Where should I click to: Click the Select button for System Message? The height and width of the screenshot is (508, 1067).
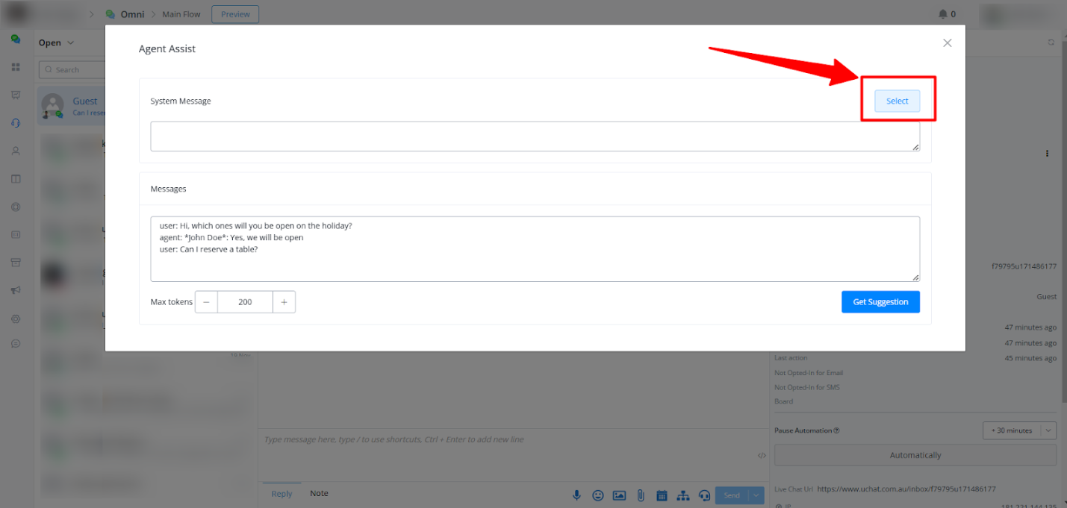(x=897, y=101)
